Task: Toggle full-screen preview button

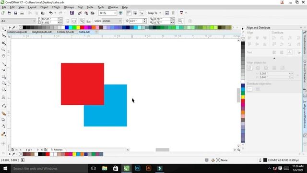Action: coord(120,13)
